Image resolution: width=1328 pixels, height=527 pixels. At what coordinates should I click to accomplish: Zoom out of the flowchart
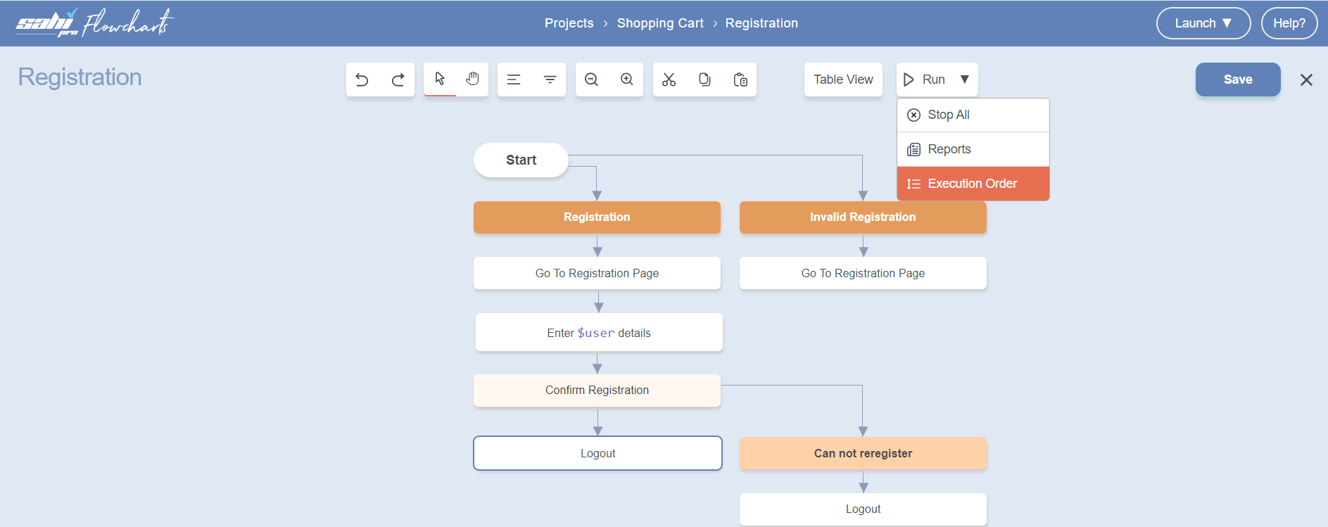(591, 80)
